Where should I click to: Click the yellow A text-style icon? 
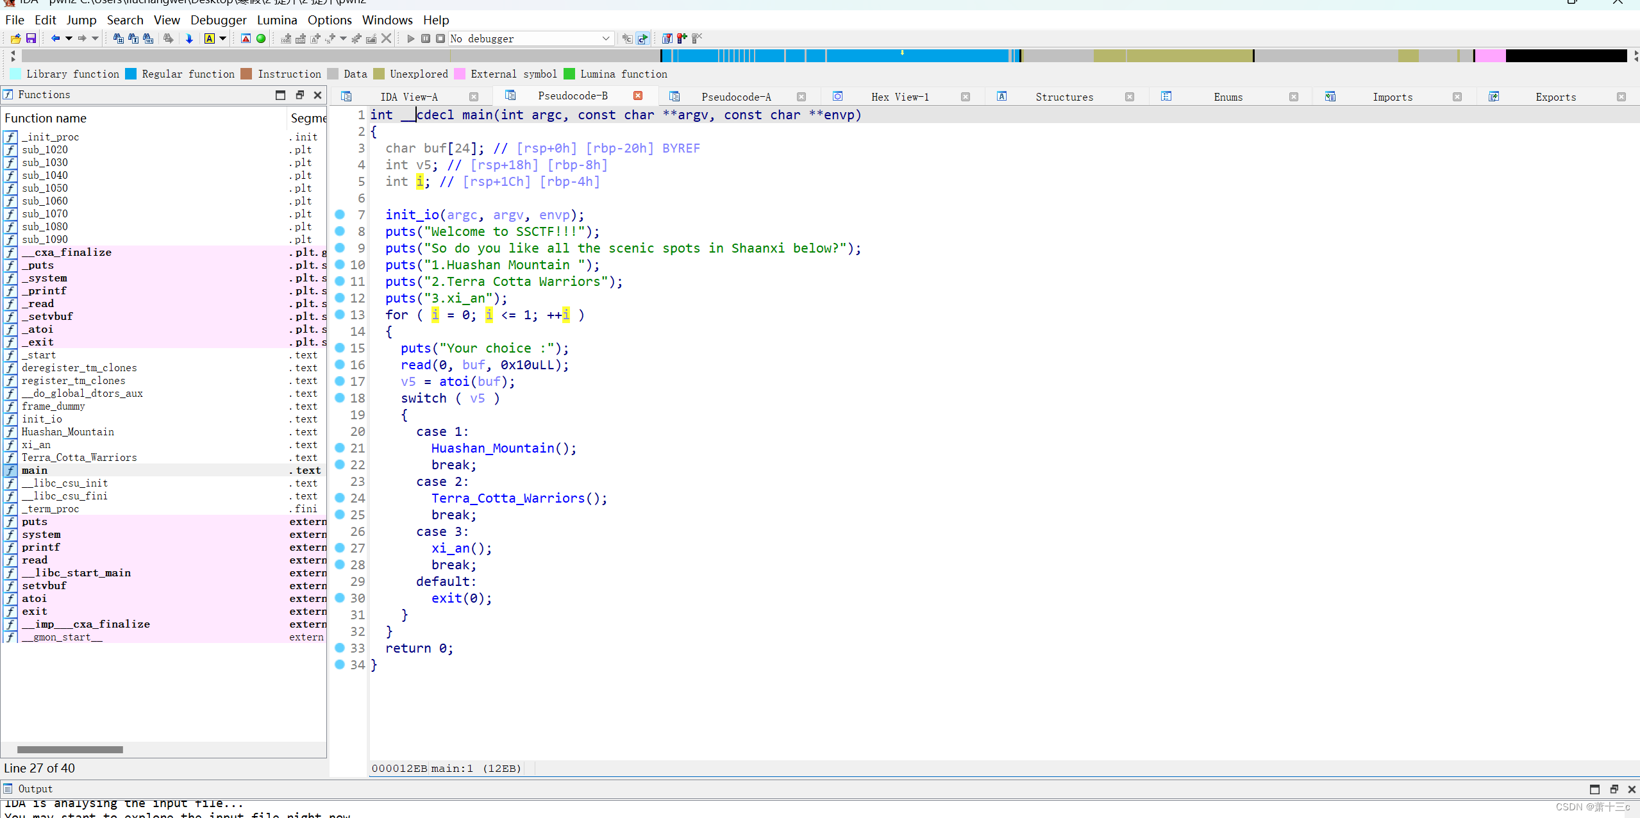pyautogui.click(x=210, y=38)
